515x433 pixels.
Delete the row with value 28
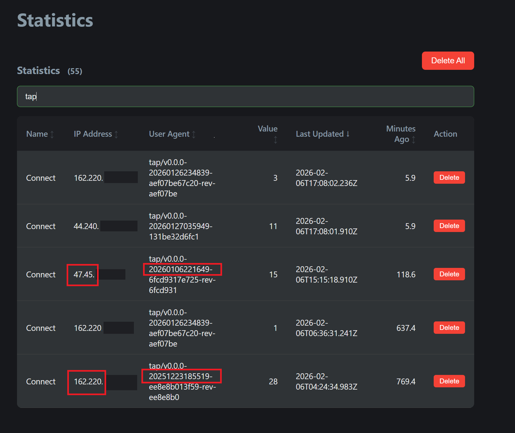click(x=449, y=381)
